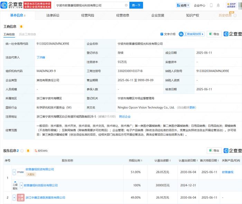Click credit code 91330203MAEMNLX99E value
Viewport: 242px width, 204px height.
53,44
